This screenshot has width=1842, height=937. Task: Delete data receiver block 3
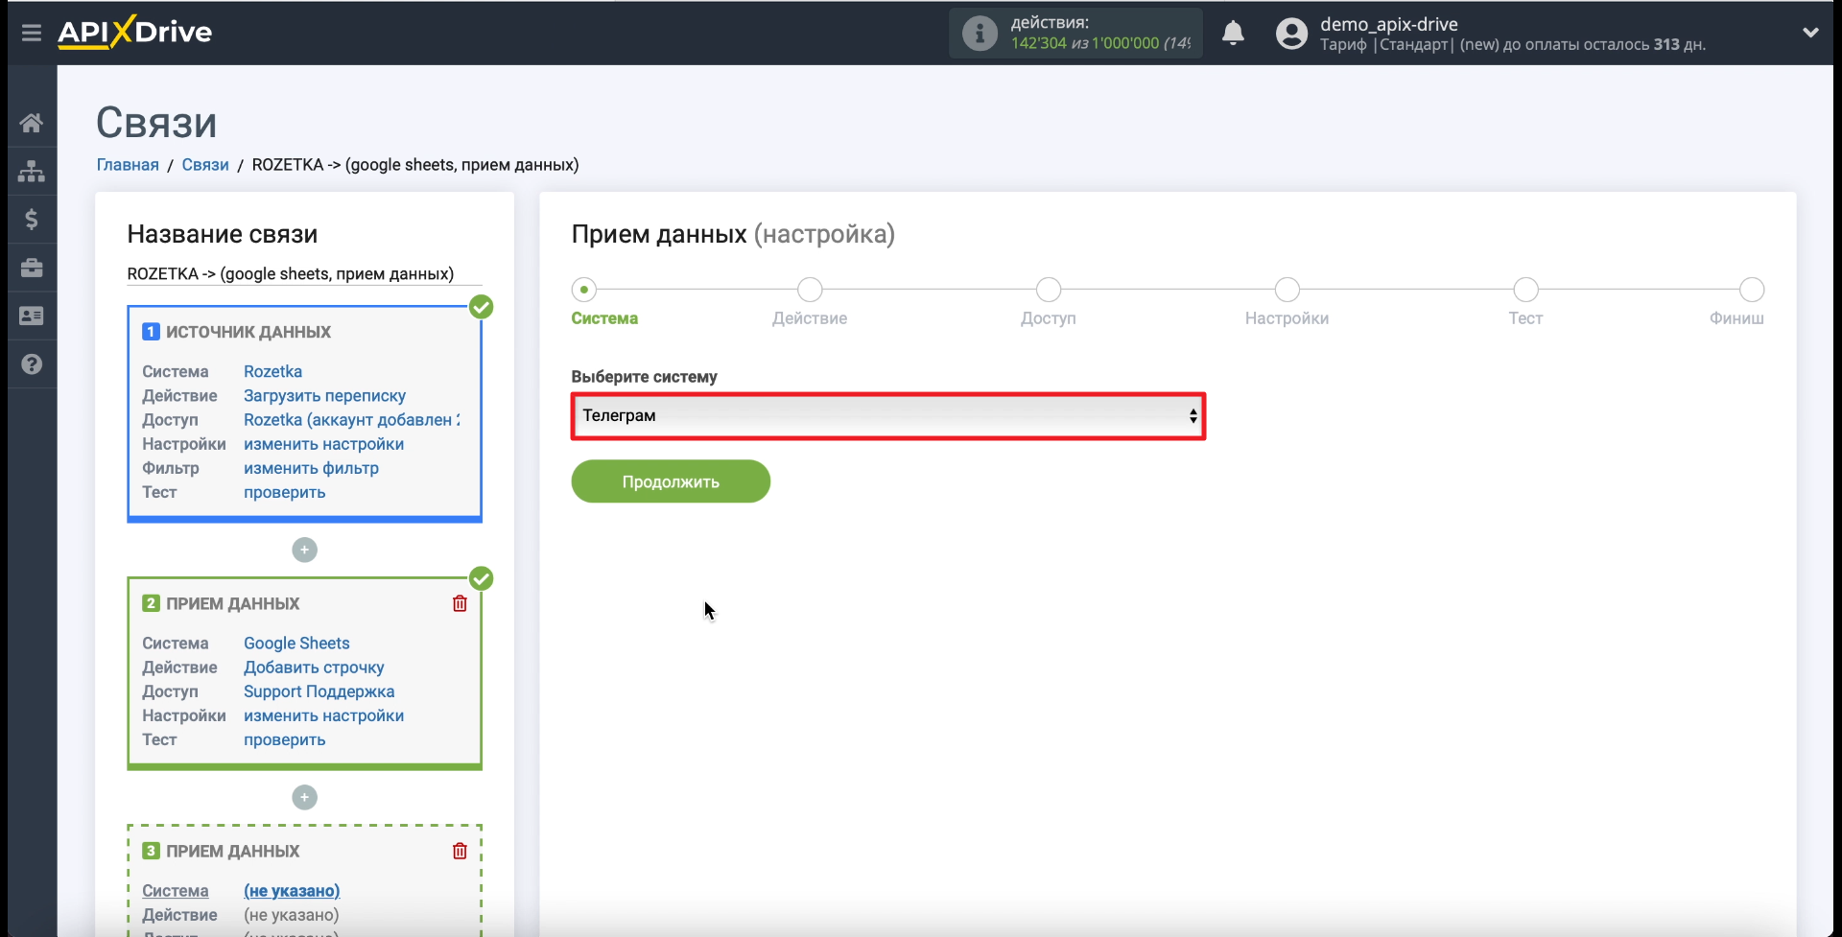pyautogui.click(x=460, y=851)
